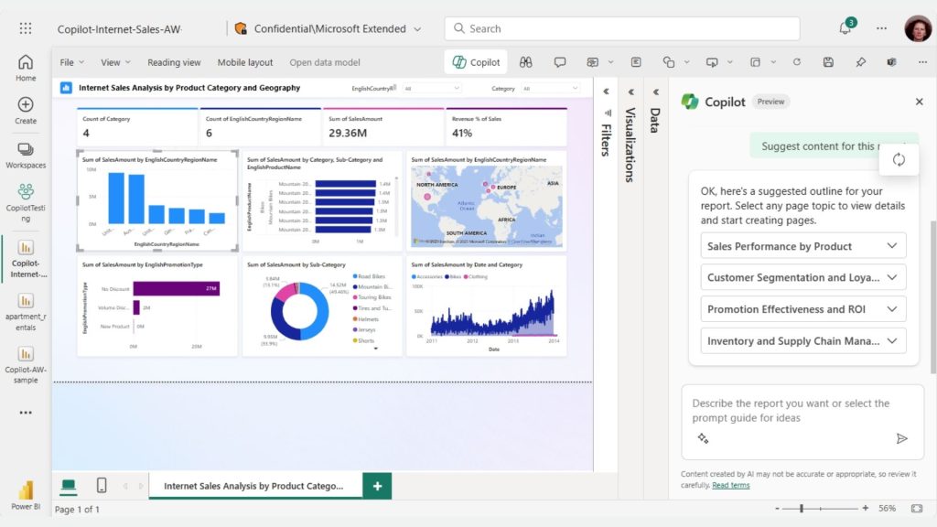Select the Sum of SalesAmount map visual
This screenshot has width=937, height=527.
click(487, 201)
